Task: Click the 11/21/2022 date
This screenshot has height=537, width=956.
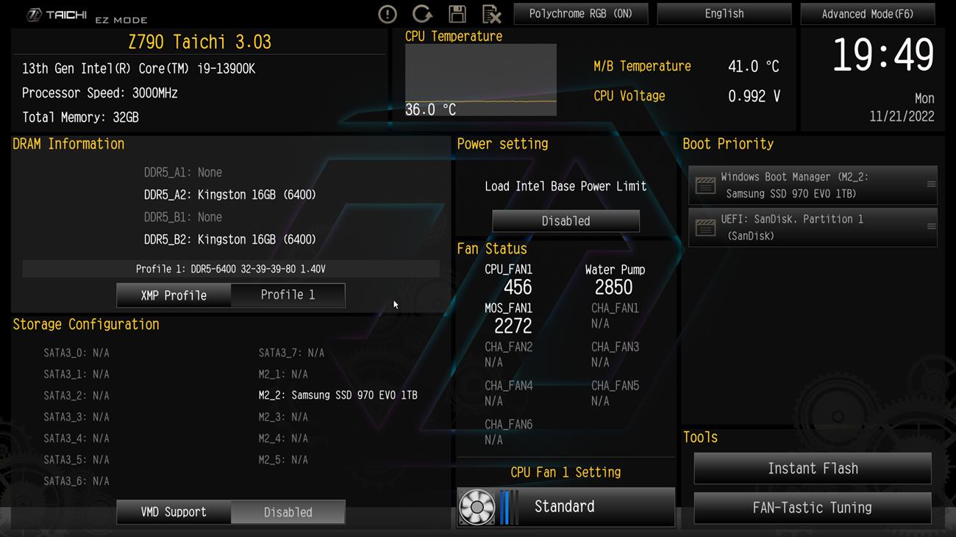Action: click(902, 117)
